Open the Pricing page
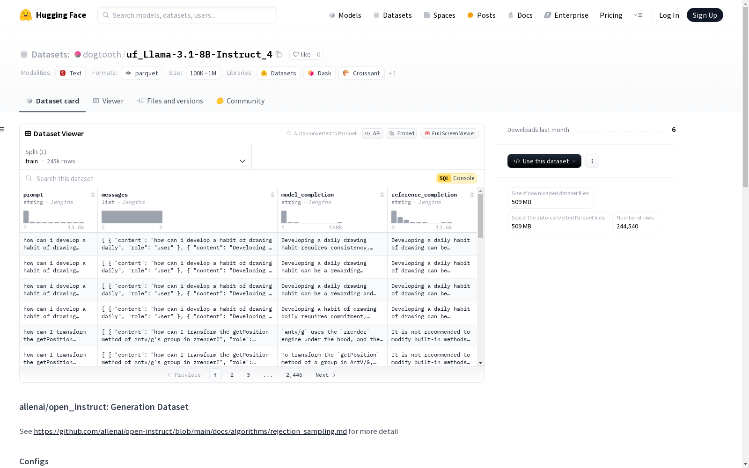749x468 pixels. pos(611,15)
